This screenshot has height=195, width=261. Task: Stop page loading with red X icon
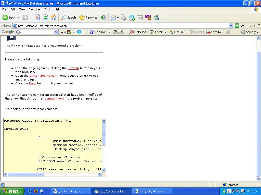[37, 18]
